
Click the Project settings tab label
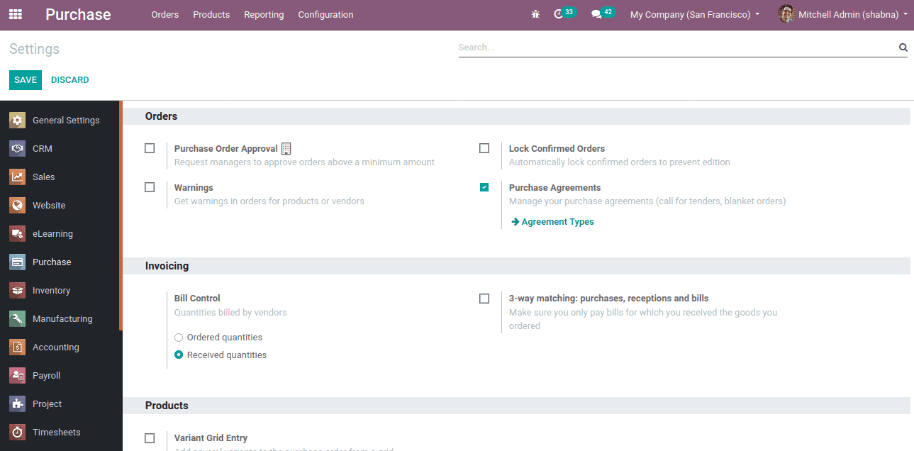point(47,404)
